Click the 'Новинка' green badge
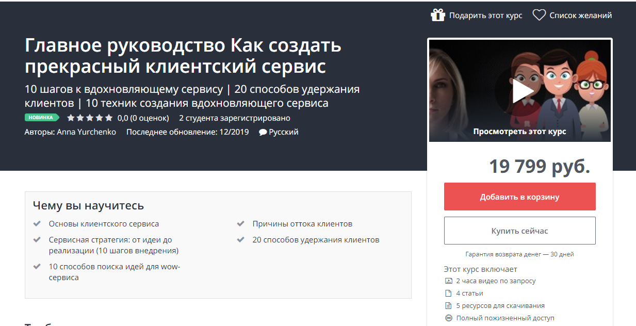The height and width of the screenshot is (326, 636). pyautogui.click(x=41, y=118)
